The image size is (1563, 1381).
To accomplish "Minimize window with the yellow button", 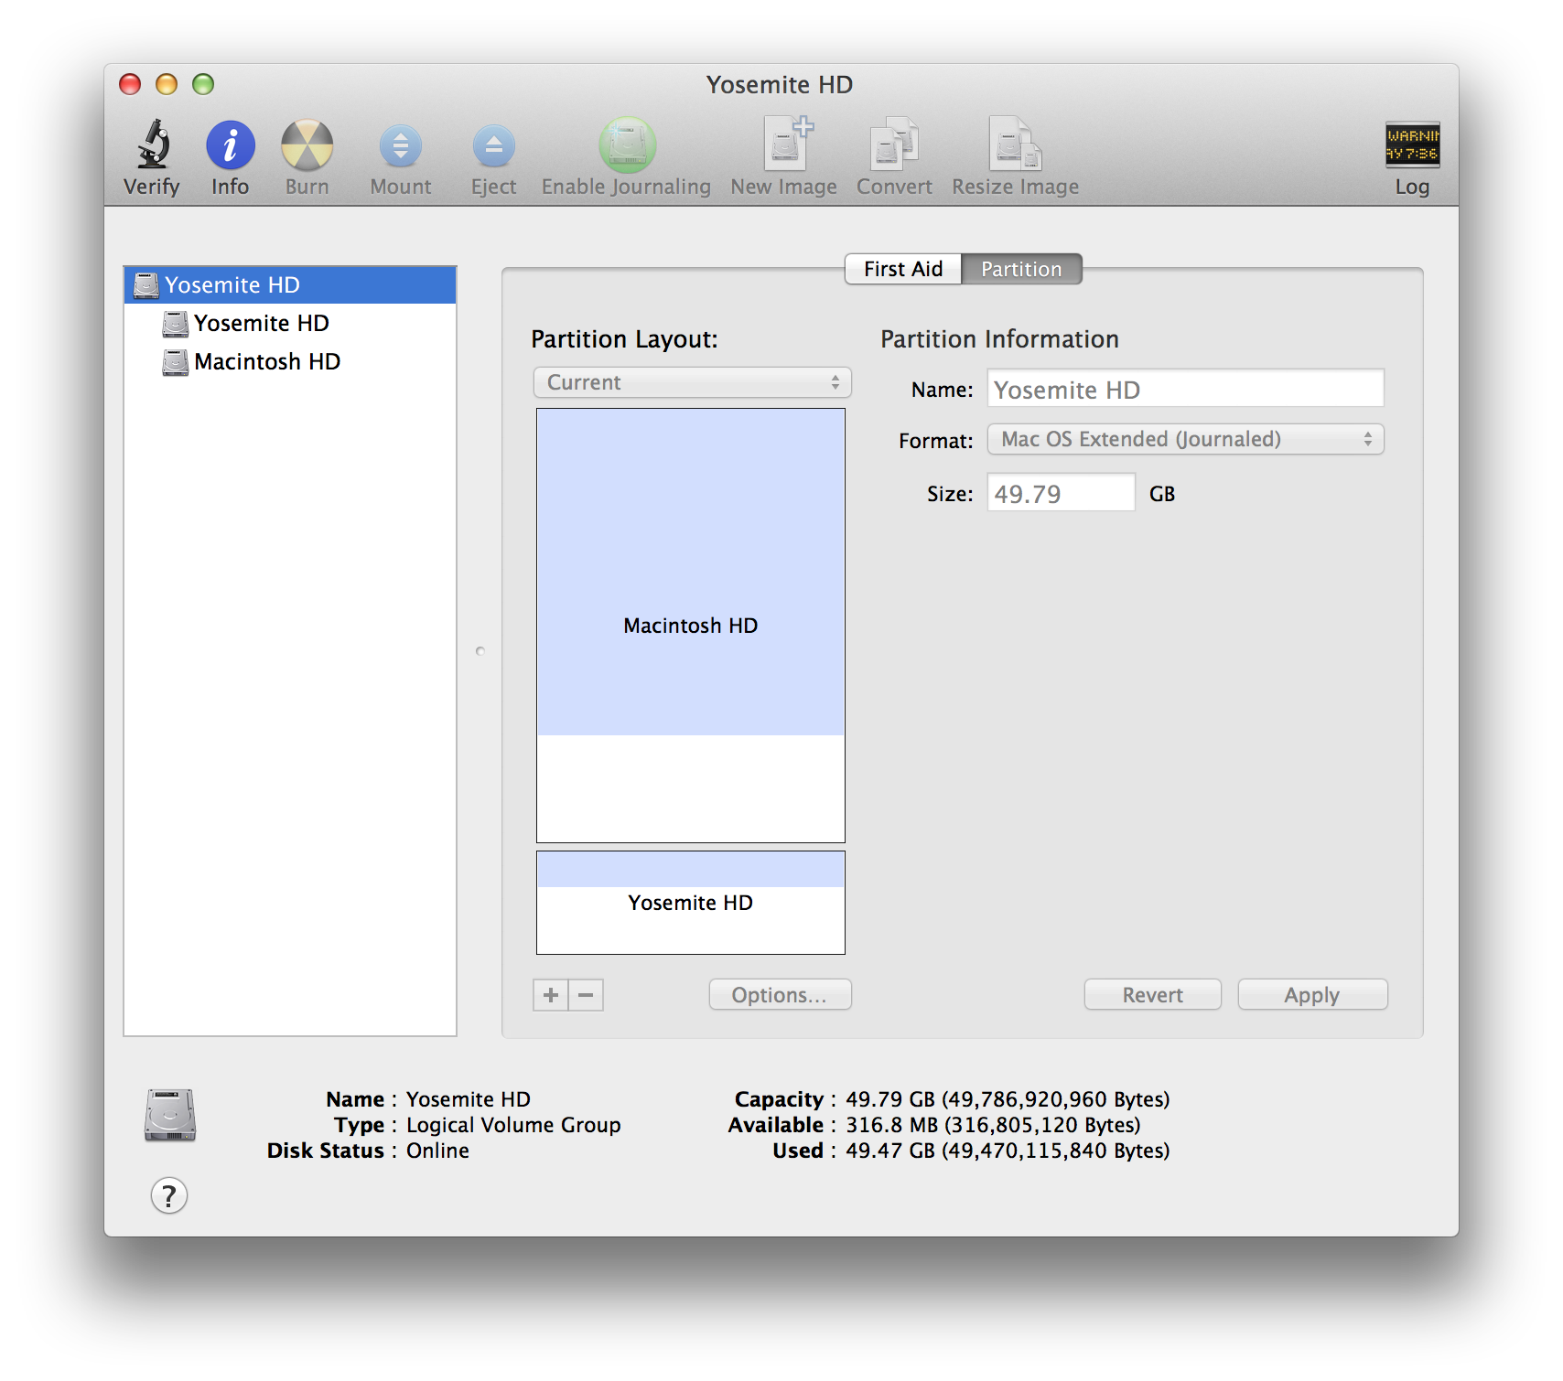I will pyautogui.click(x=167, y=85).
